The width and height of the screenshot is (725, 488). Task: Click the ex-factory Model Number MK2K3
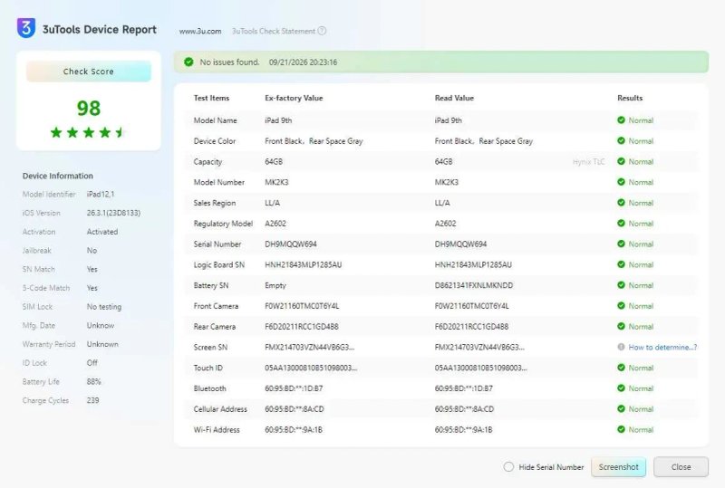click(x=276, y=182)
